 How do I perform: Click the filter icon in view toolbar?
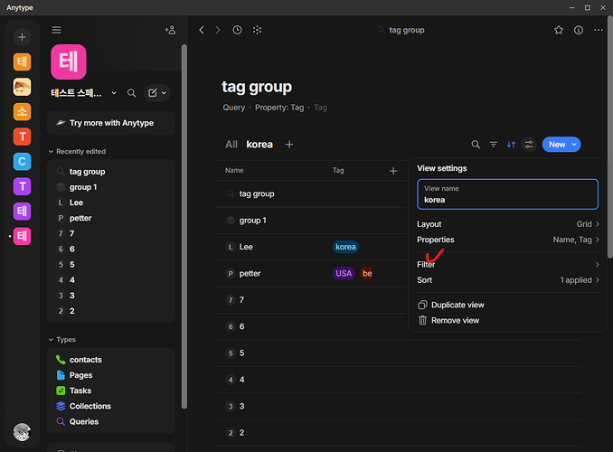[494, 145]
